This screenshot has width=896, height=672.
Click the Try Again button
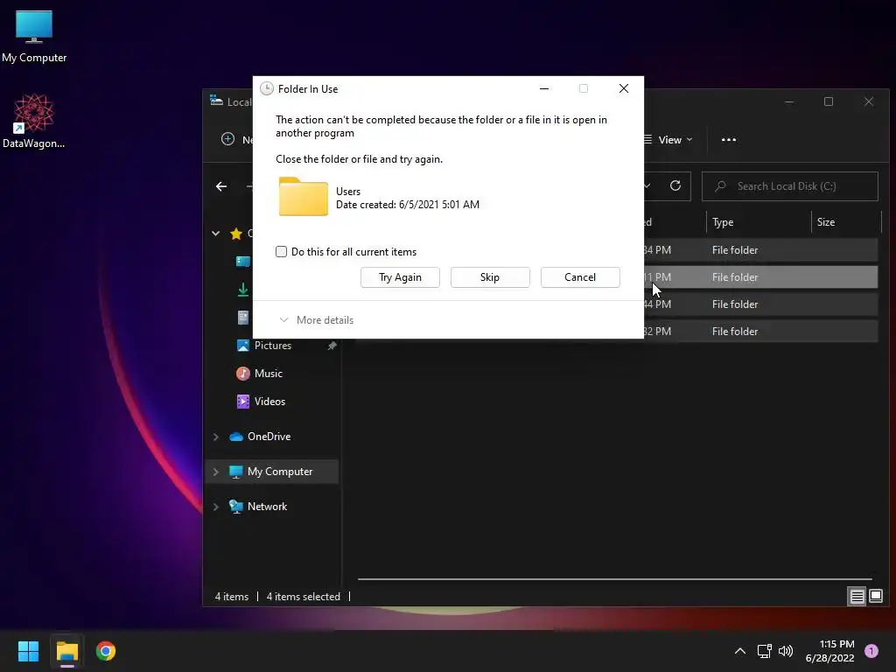coord(400,277)
